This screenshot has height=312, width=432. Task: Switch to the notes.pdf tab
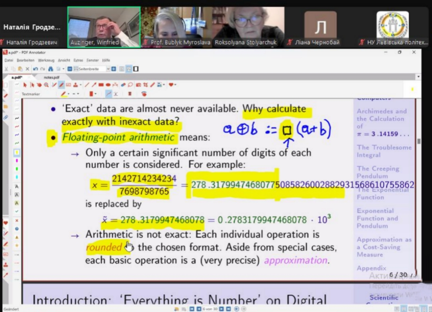52,77
